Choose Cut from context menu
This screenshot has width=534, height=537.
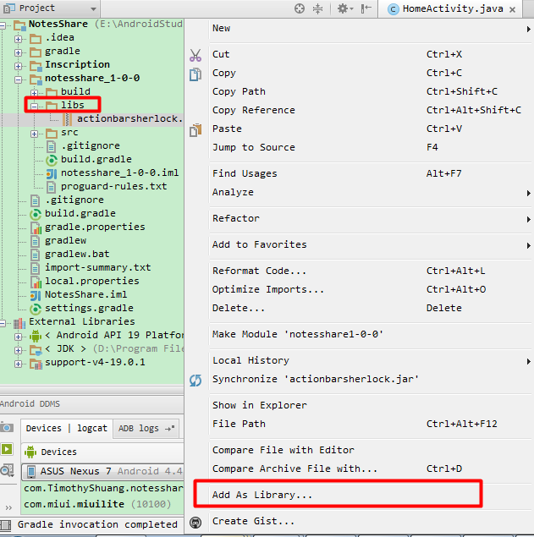372,54
